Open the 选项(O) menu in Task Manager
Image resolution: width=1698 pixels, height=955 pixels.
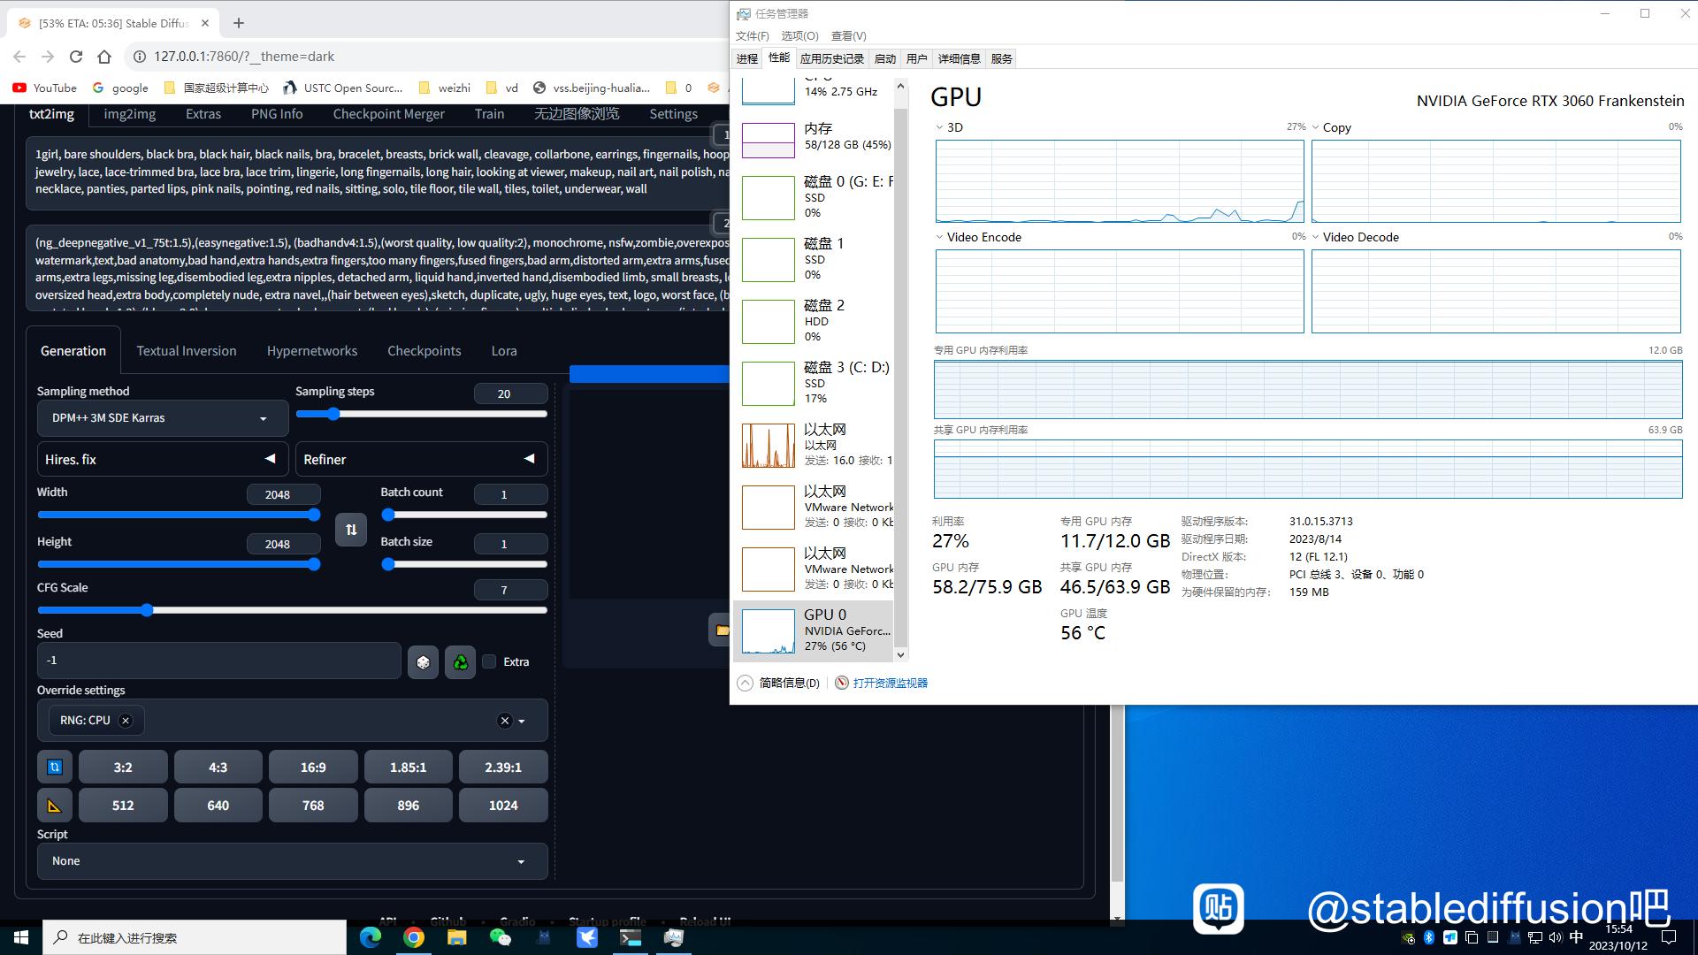(x=799, y=35)
